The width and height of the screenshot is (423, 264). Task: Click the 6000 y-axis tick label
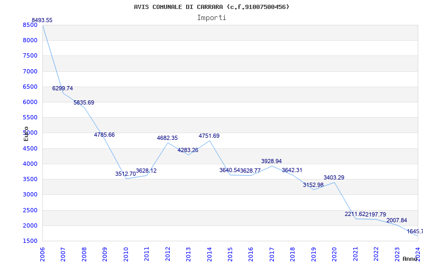click(x=30, y=102)
